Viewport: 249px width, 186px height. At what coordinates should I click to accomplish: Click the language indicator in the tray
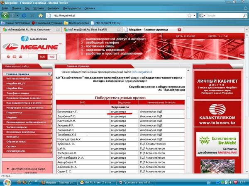[209, 183]
